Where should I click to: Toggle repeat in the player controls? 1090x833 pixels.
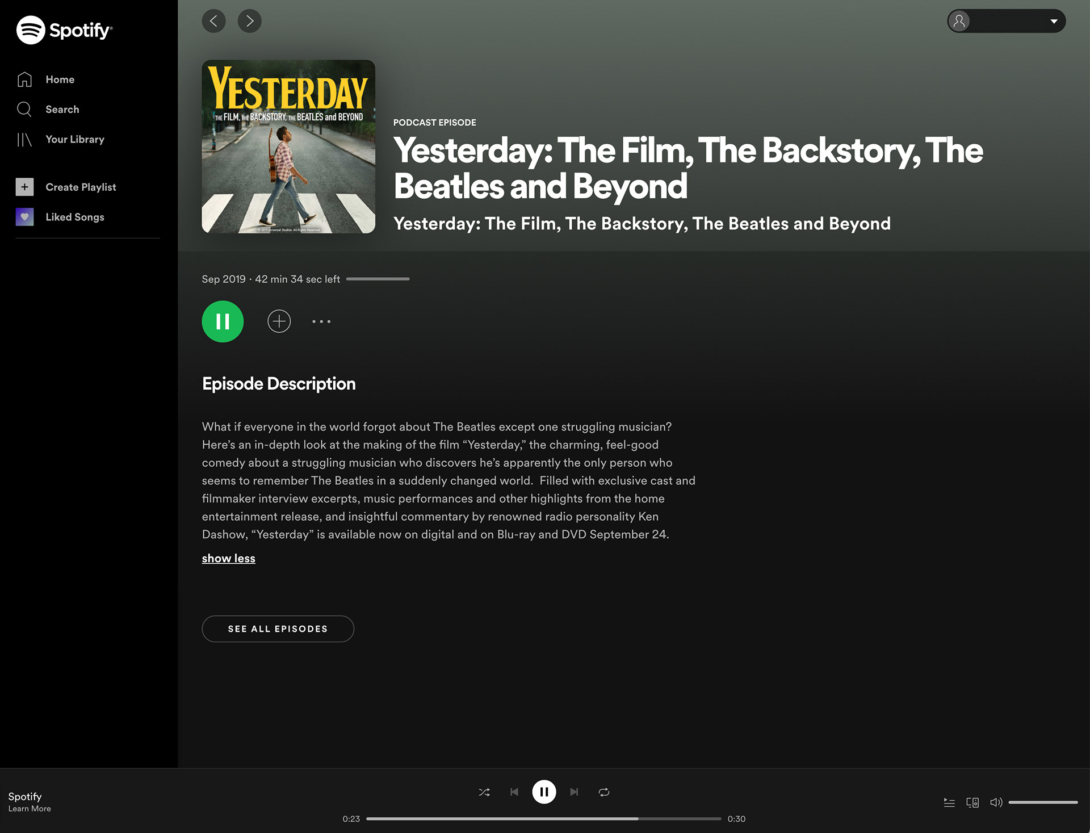(604, 792)
